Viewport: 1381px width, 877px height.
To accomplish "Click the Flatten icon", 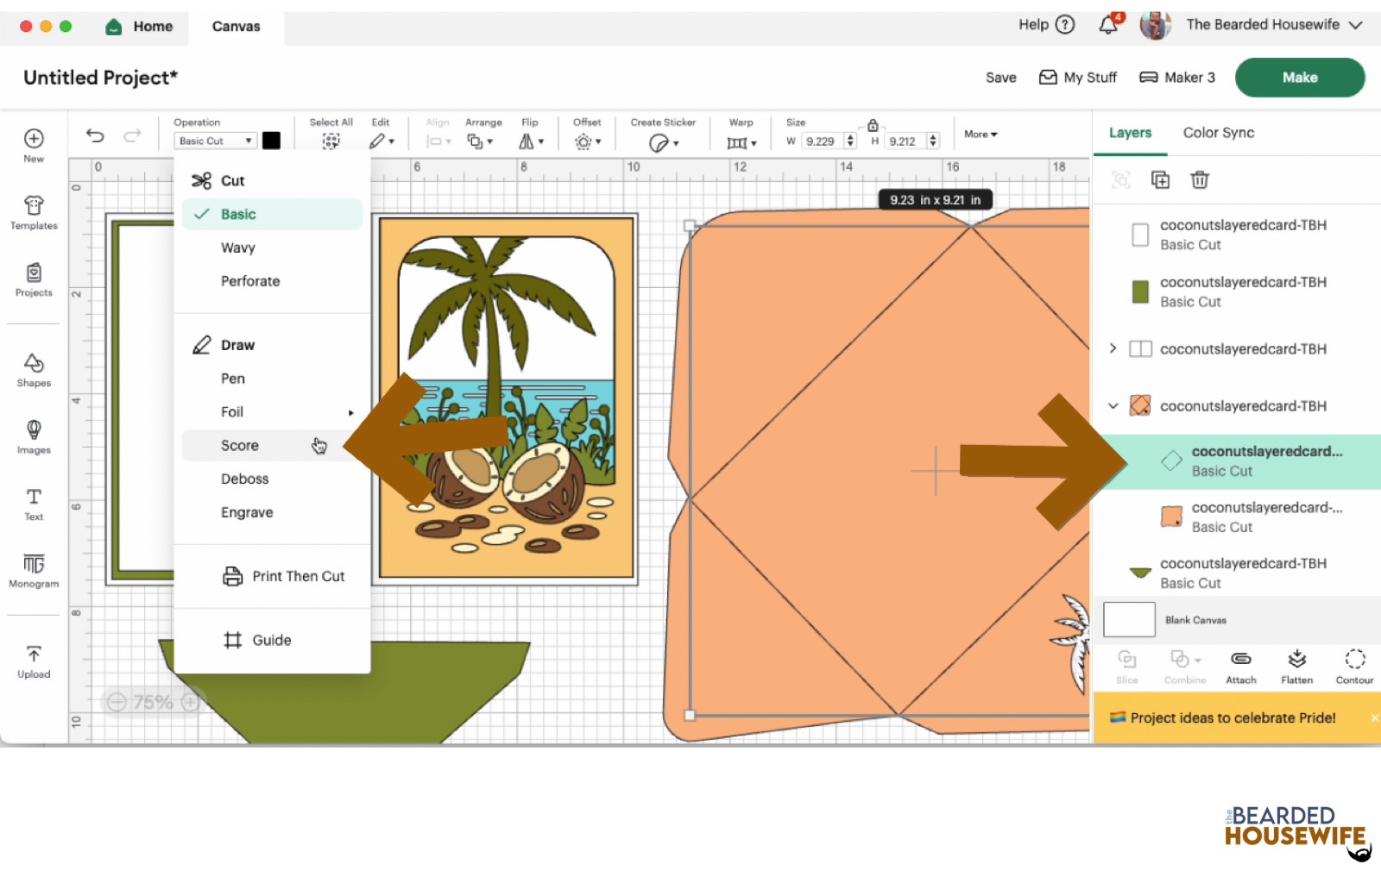I will point(1296,667).
